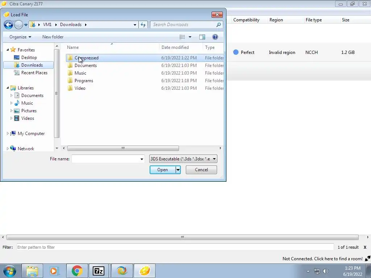The image size is (371, 278).
Task: Open the Open button split arrow
Action: tap(178, 170)
